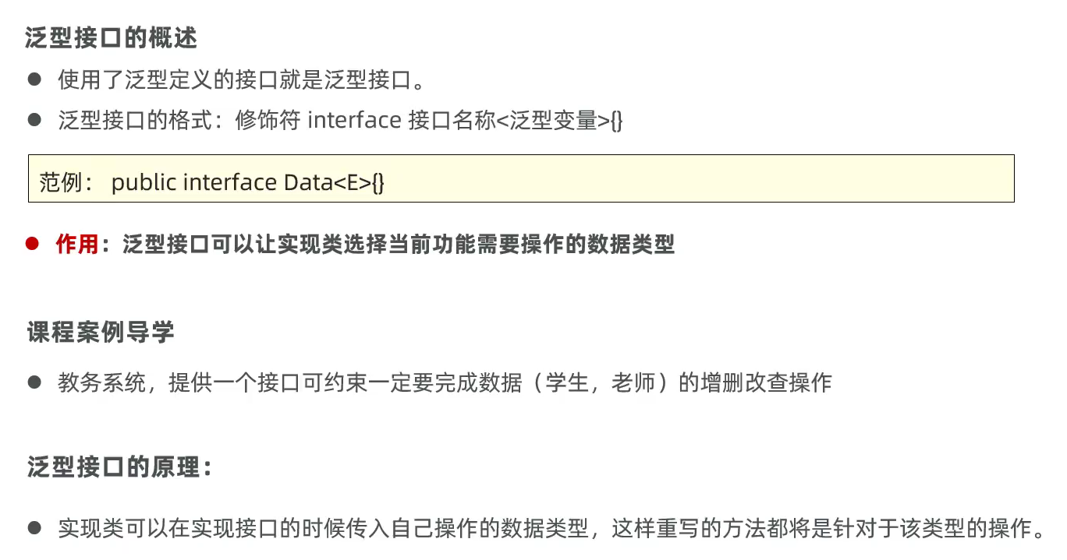Viewport: 1067px width, 560px height.
Task: Click the text <泛型变量>{} in format line
Action: pyautogui.click(x=559, y=121)
